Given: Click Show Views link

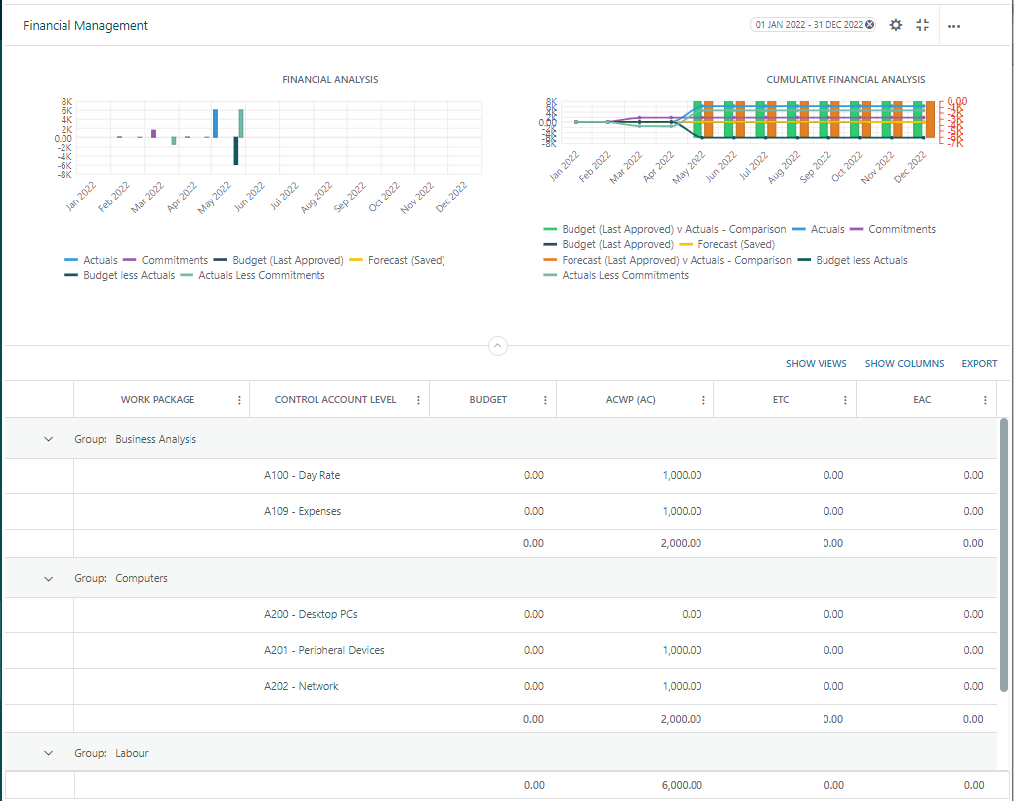Looking at the screenshot, I should point(817,363).
